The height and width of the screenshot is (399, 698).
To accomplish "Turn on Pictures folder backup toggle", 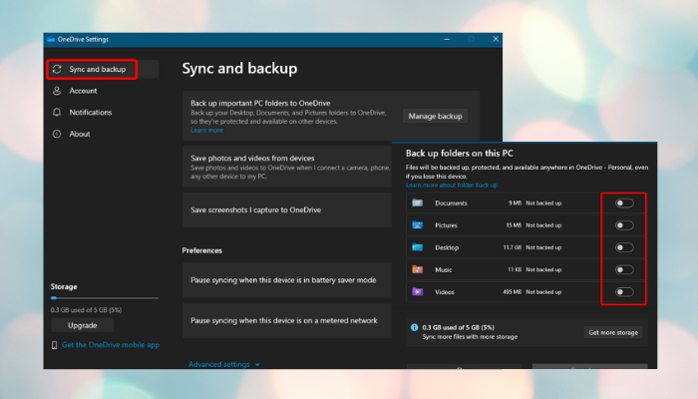I will 623,224.
